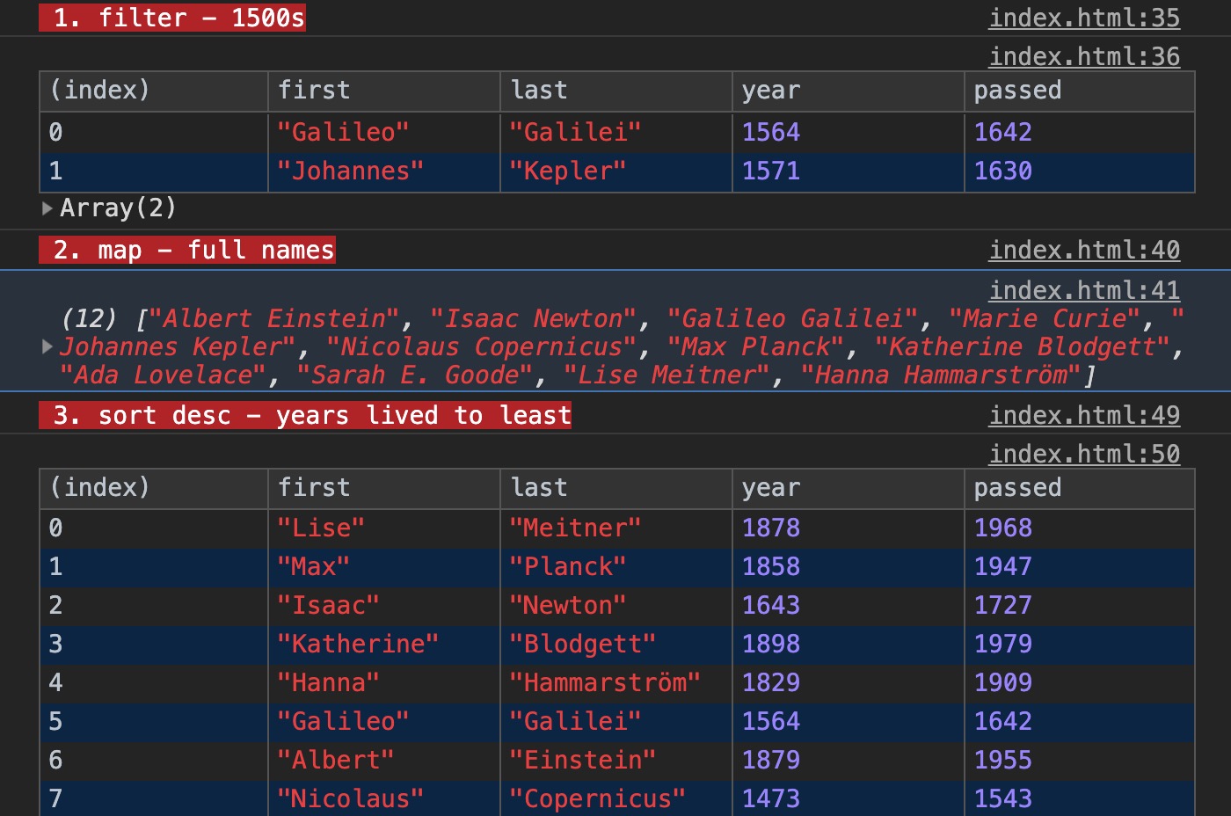This screenshot has width=1231, height=816.
Task: Click the "Katherine" first name cell
Action: pos(383,644)
